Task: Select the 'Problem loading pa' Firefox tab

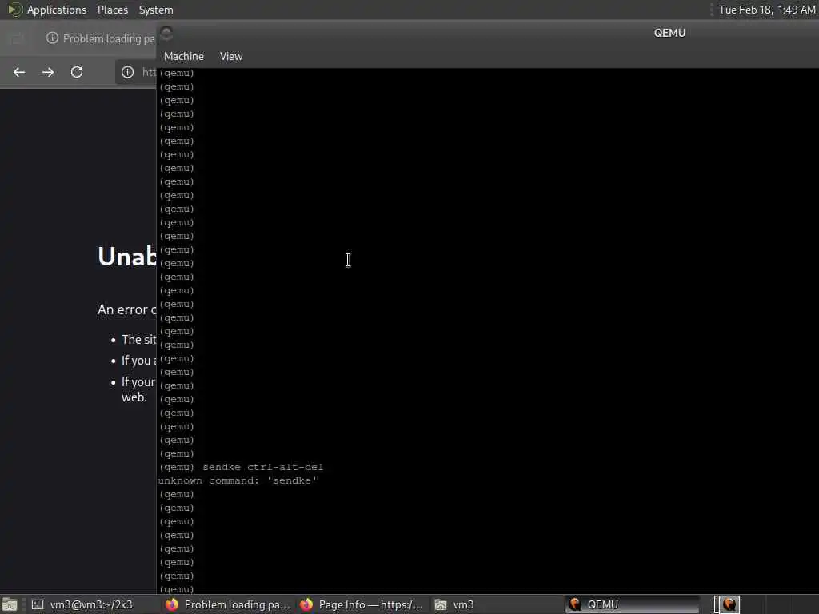Action: [100, 38]
